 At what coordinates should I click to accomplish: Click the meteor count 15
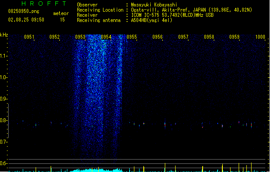[62, 20]
